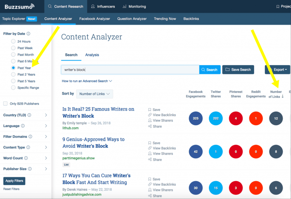291x199 pixels.
Task: Click the writer's block search field
Action: [x=130, y=70]
